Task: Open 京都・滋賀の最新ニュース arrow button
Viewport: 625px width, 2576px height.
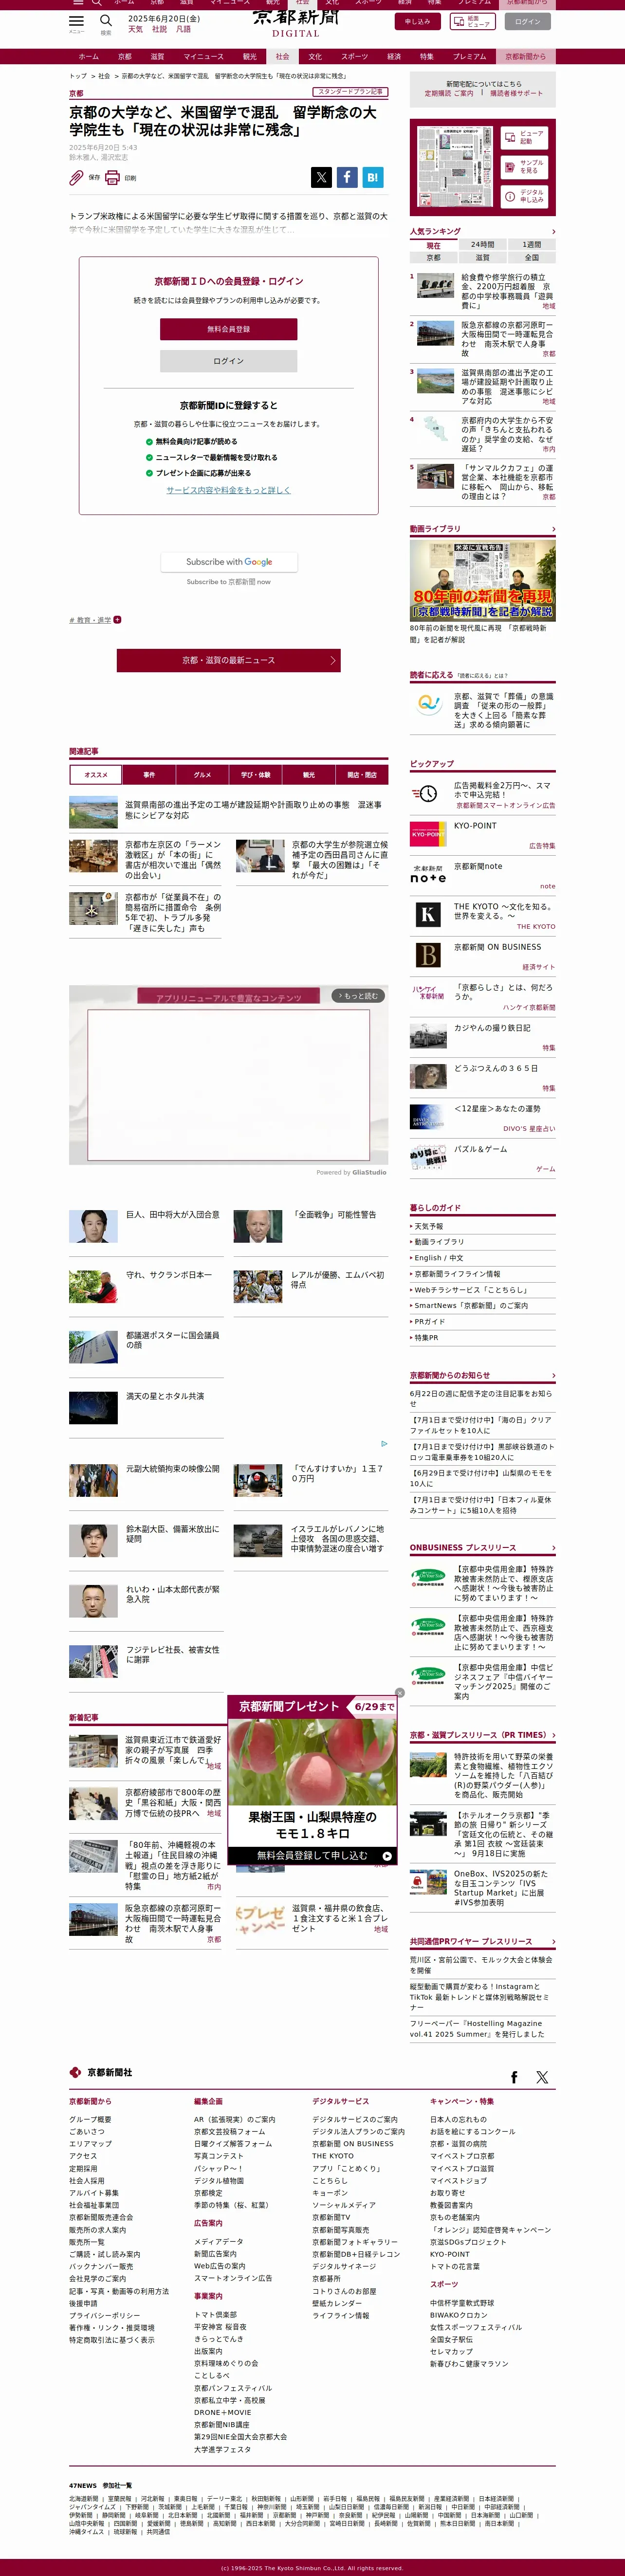Action: pyautogui.click(x=229, y=660)
